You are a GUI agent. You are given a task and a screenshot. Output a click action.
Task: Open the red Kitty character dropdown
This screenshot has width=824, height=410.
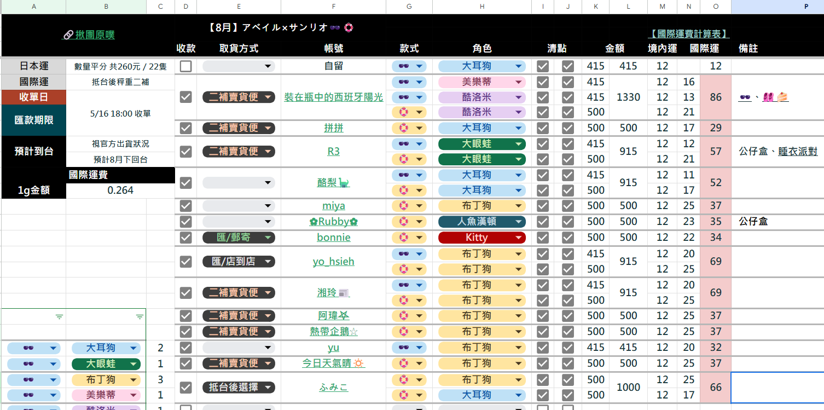point(481,238)
